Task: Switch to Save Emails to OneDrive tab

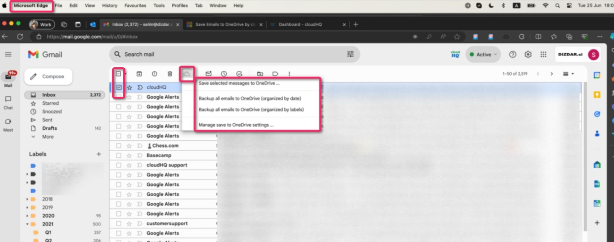Action: click(224, 25)
